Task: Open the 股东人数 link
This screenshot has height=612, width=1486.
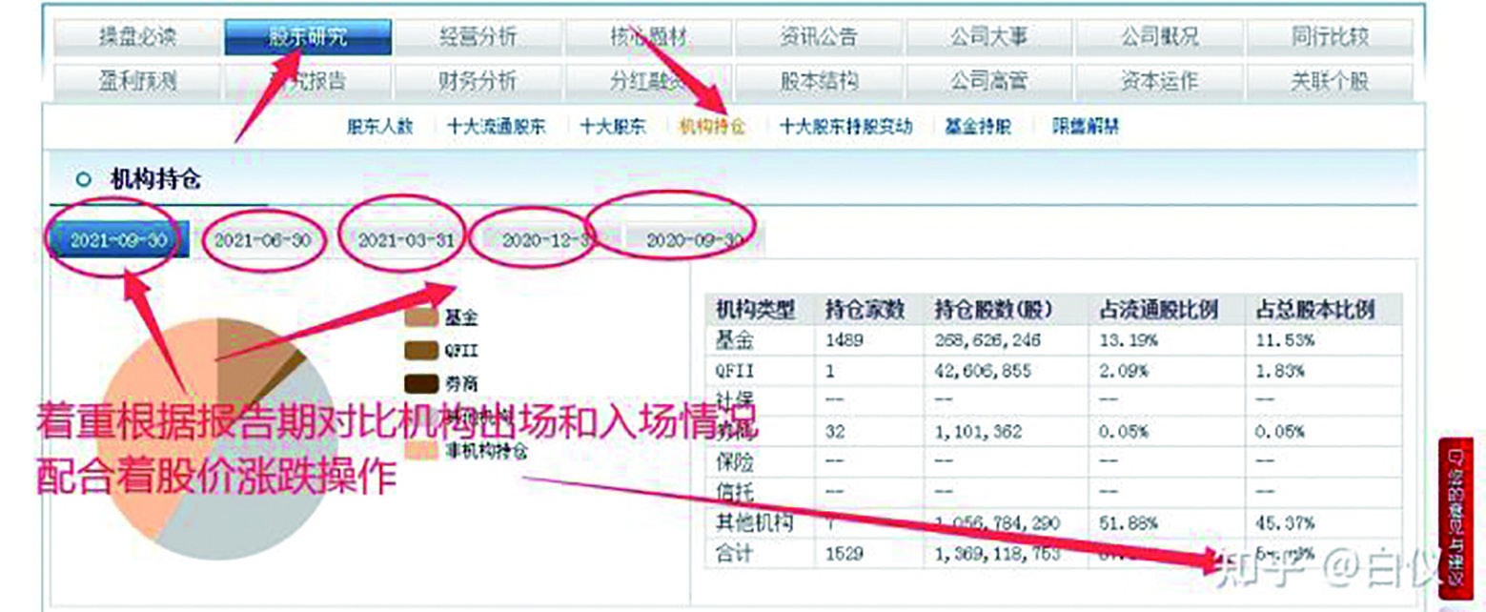Action: pos(381,125)
